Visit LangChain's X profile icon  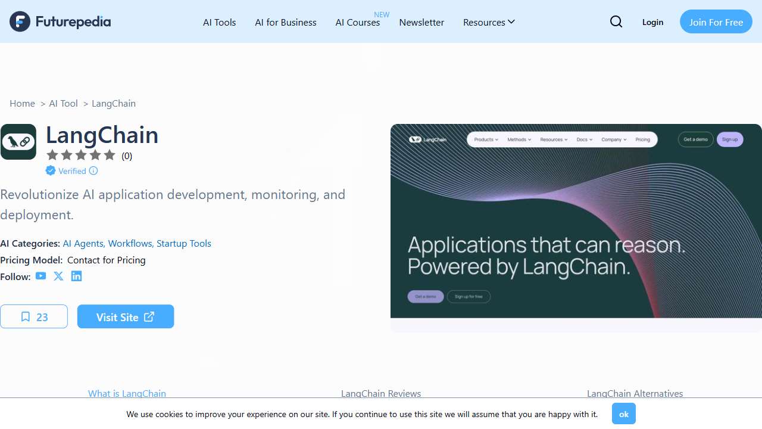click(x=58, y=276)
